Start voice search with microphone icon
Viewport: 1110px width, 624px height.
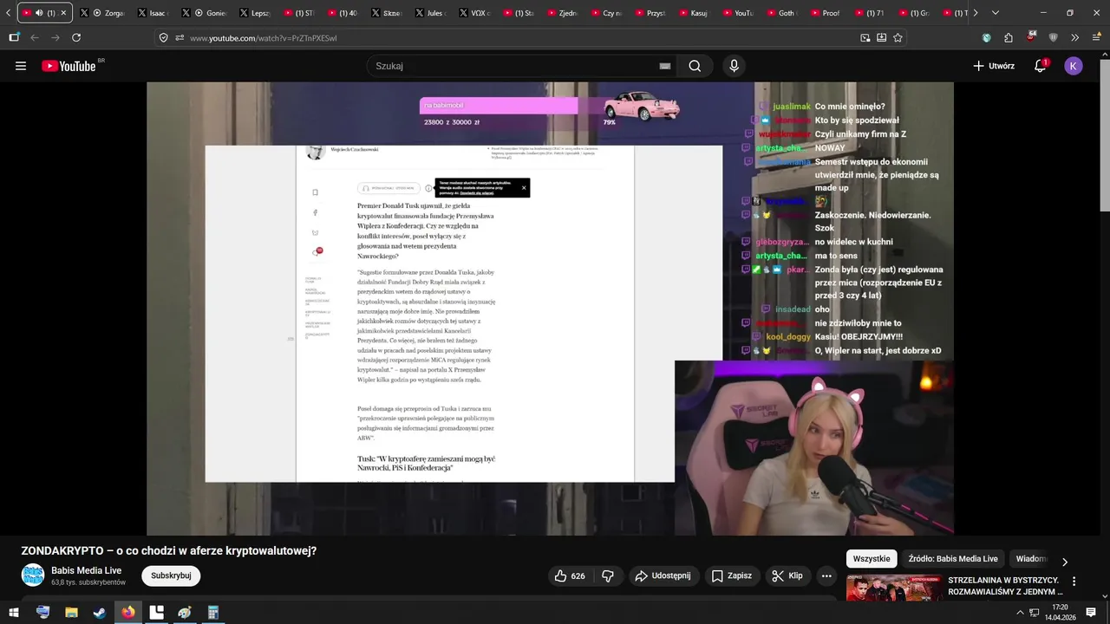click(735, 66)
